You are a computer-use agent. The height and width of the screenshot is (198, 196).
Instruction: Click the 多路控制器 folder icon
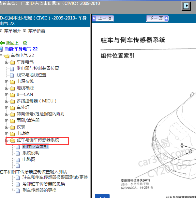pyautogui.click(x=12, y=101)
